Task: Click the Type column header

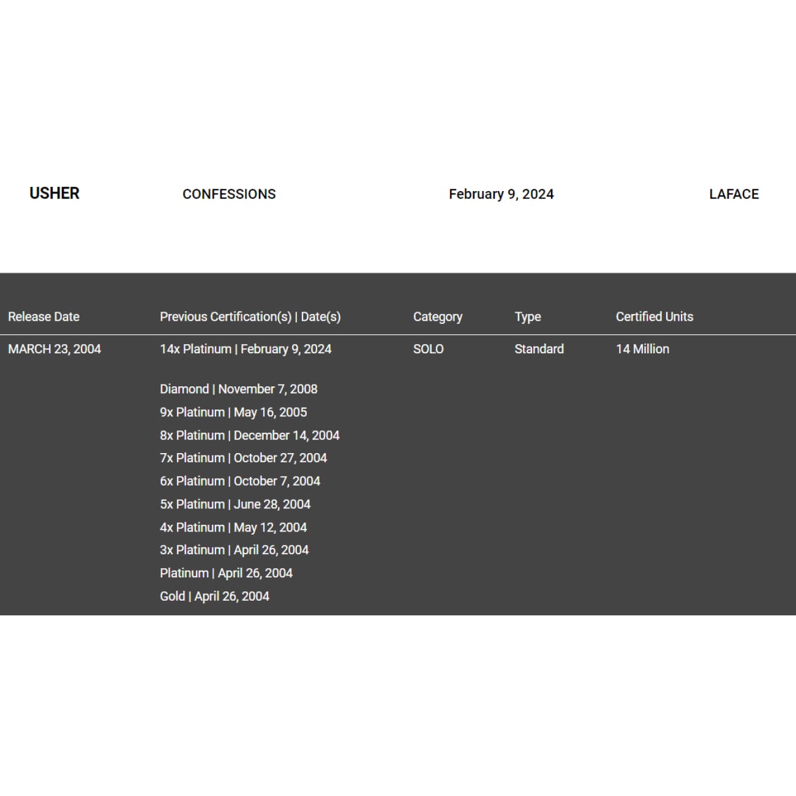Action: 528,317
